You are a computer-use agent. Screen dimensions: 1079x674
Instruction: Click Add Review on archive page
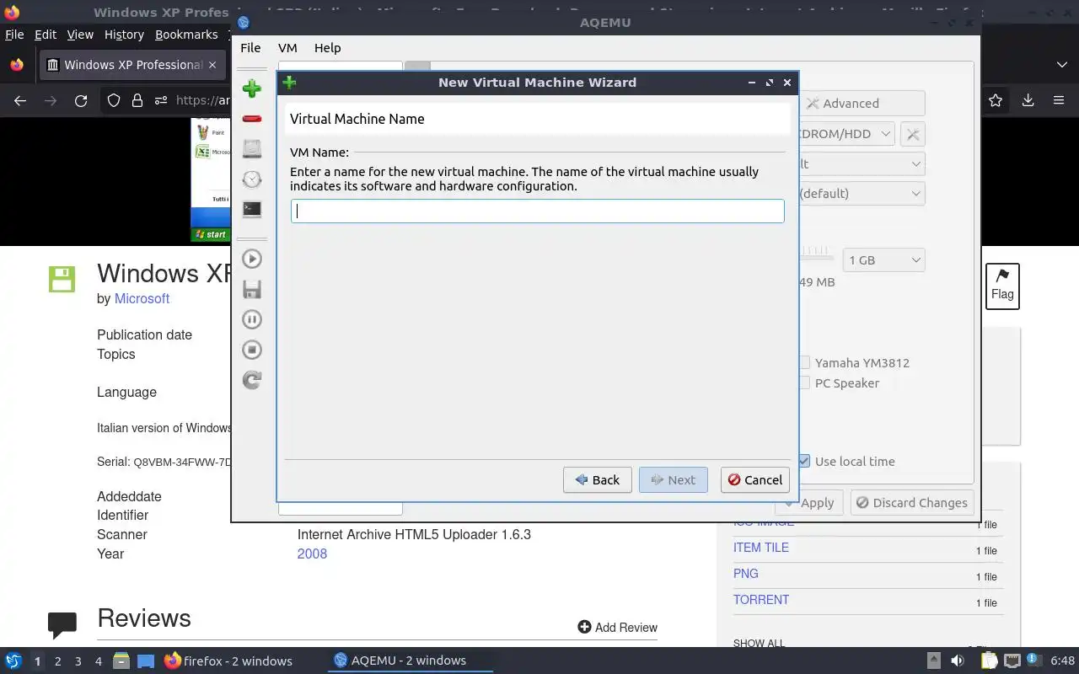tap(617, 627)
